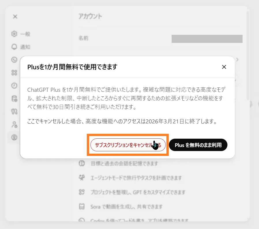Select the account profile icon in the sidebar
259x229 pixels.
[x=14, y=137]
